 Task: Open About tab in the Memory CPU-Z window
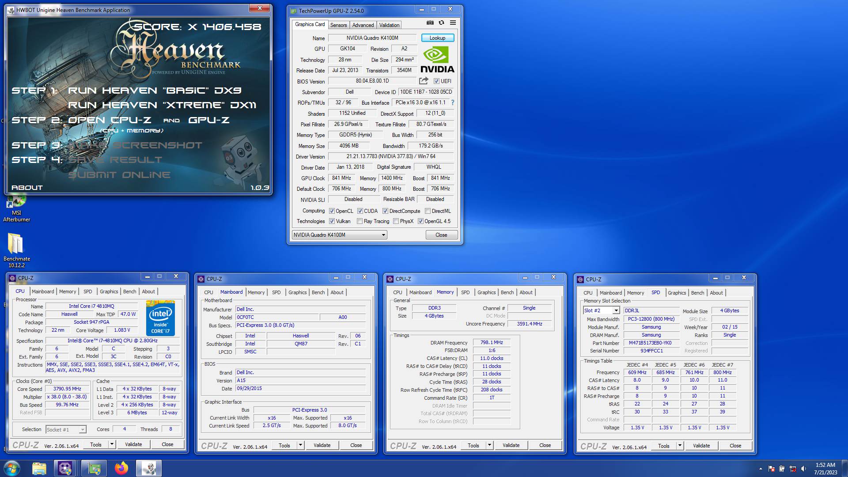[526, 292]
